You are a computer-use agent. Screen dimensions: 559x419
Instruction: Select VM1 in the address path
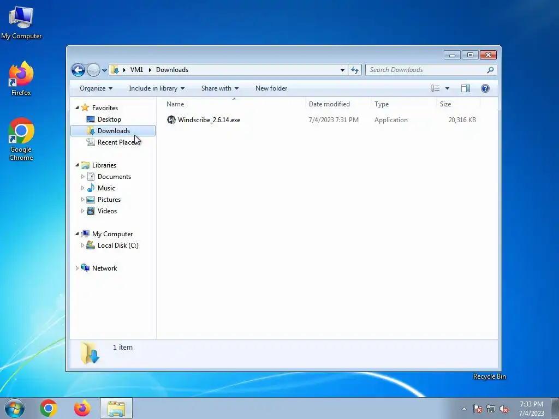coord(136,70)
